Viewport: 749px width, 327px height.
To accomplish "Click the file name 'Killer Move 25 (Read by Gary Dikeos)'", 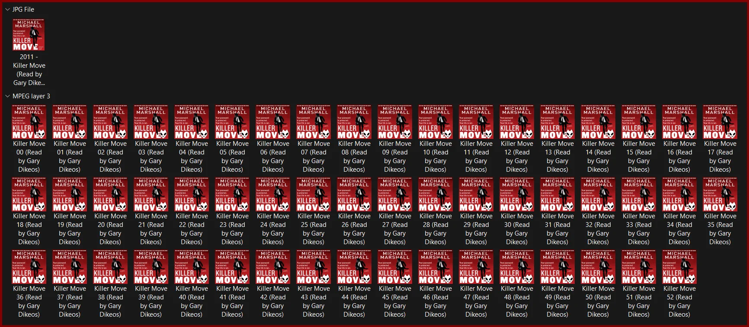I will click(314, 229).
